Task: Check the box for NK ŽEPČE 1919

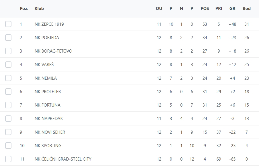Action: tap(8, 24)
